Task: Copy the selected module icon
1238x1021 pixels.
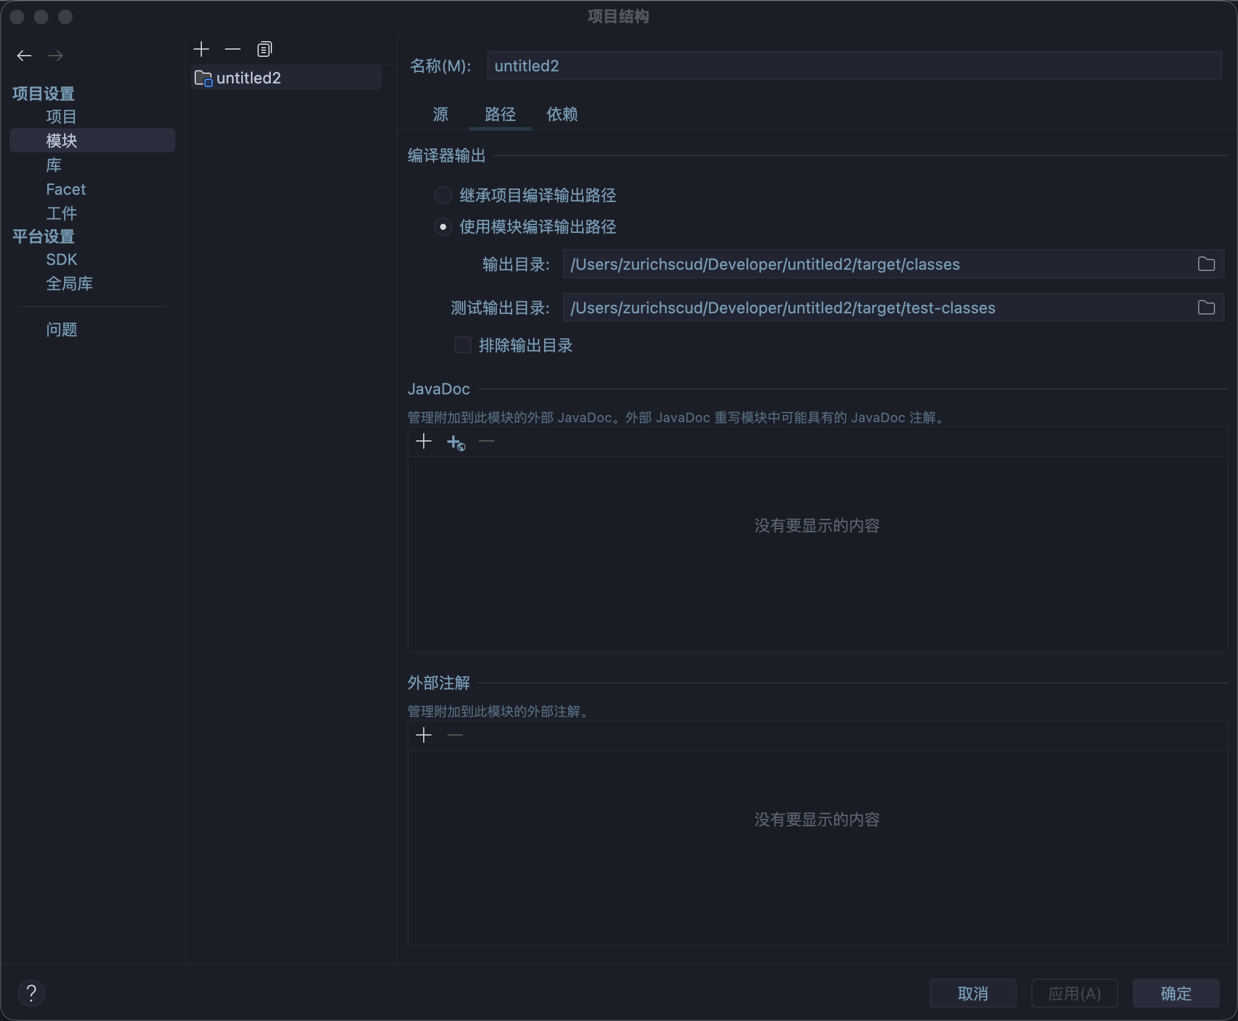Action: point(265,49)
